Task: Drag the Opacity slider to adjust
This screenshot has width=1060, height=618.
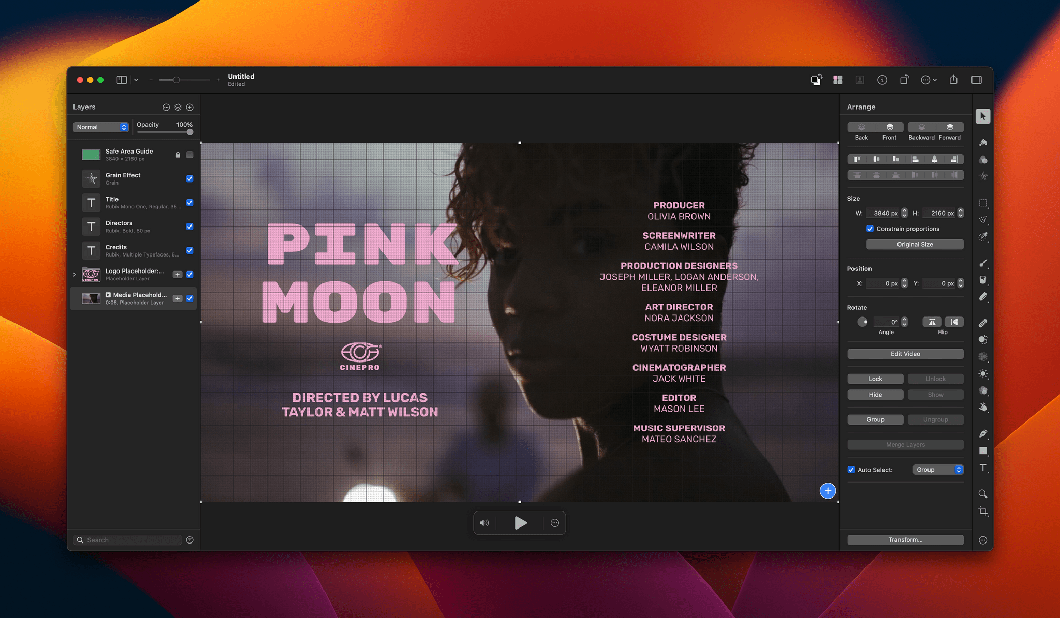Action: point(190,132)
